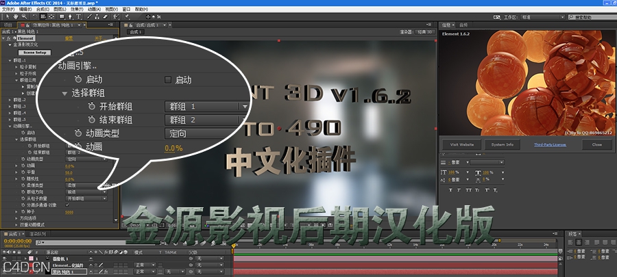Click the timeline current time 0:00:00:00 field
617x277 pixels.
click(18, 241)
